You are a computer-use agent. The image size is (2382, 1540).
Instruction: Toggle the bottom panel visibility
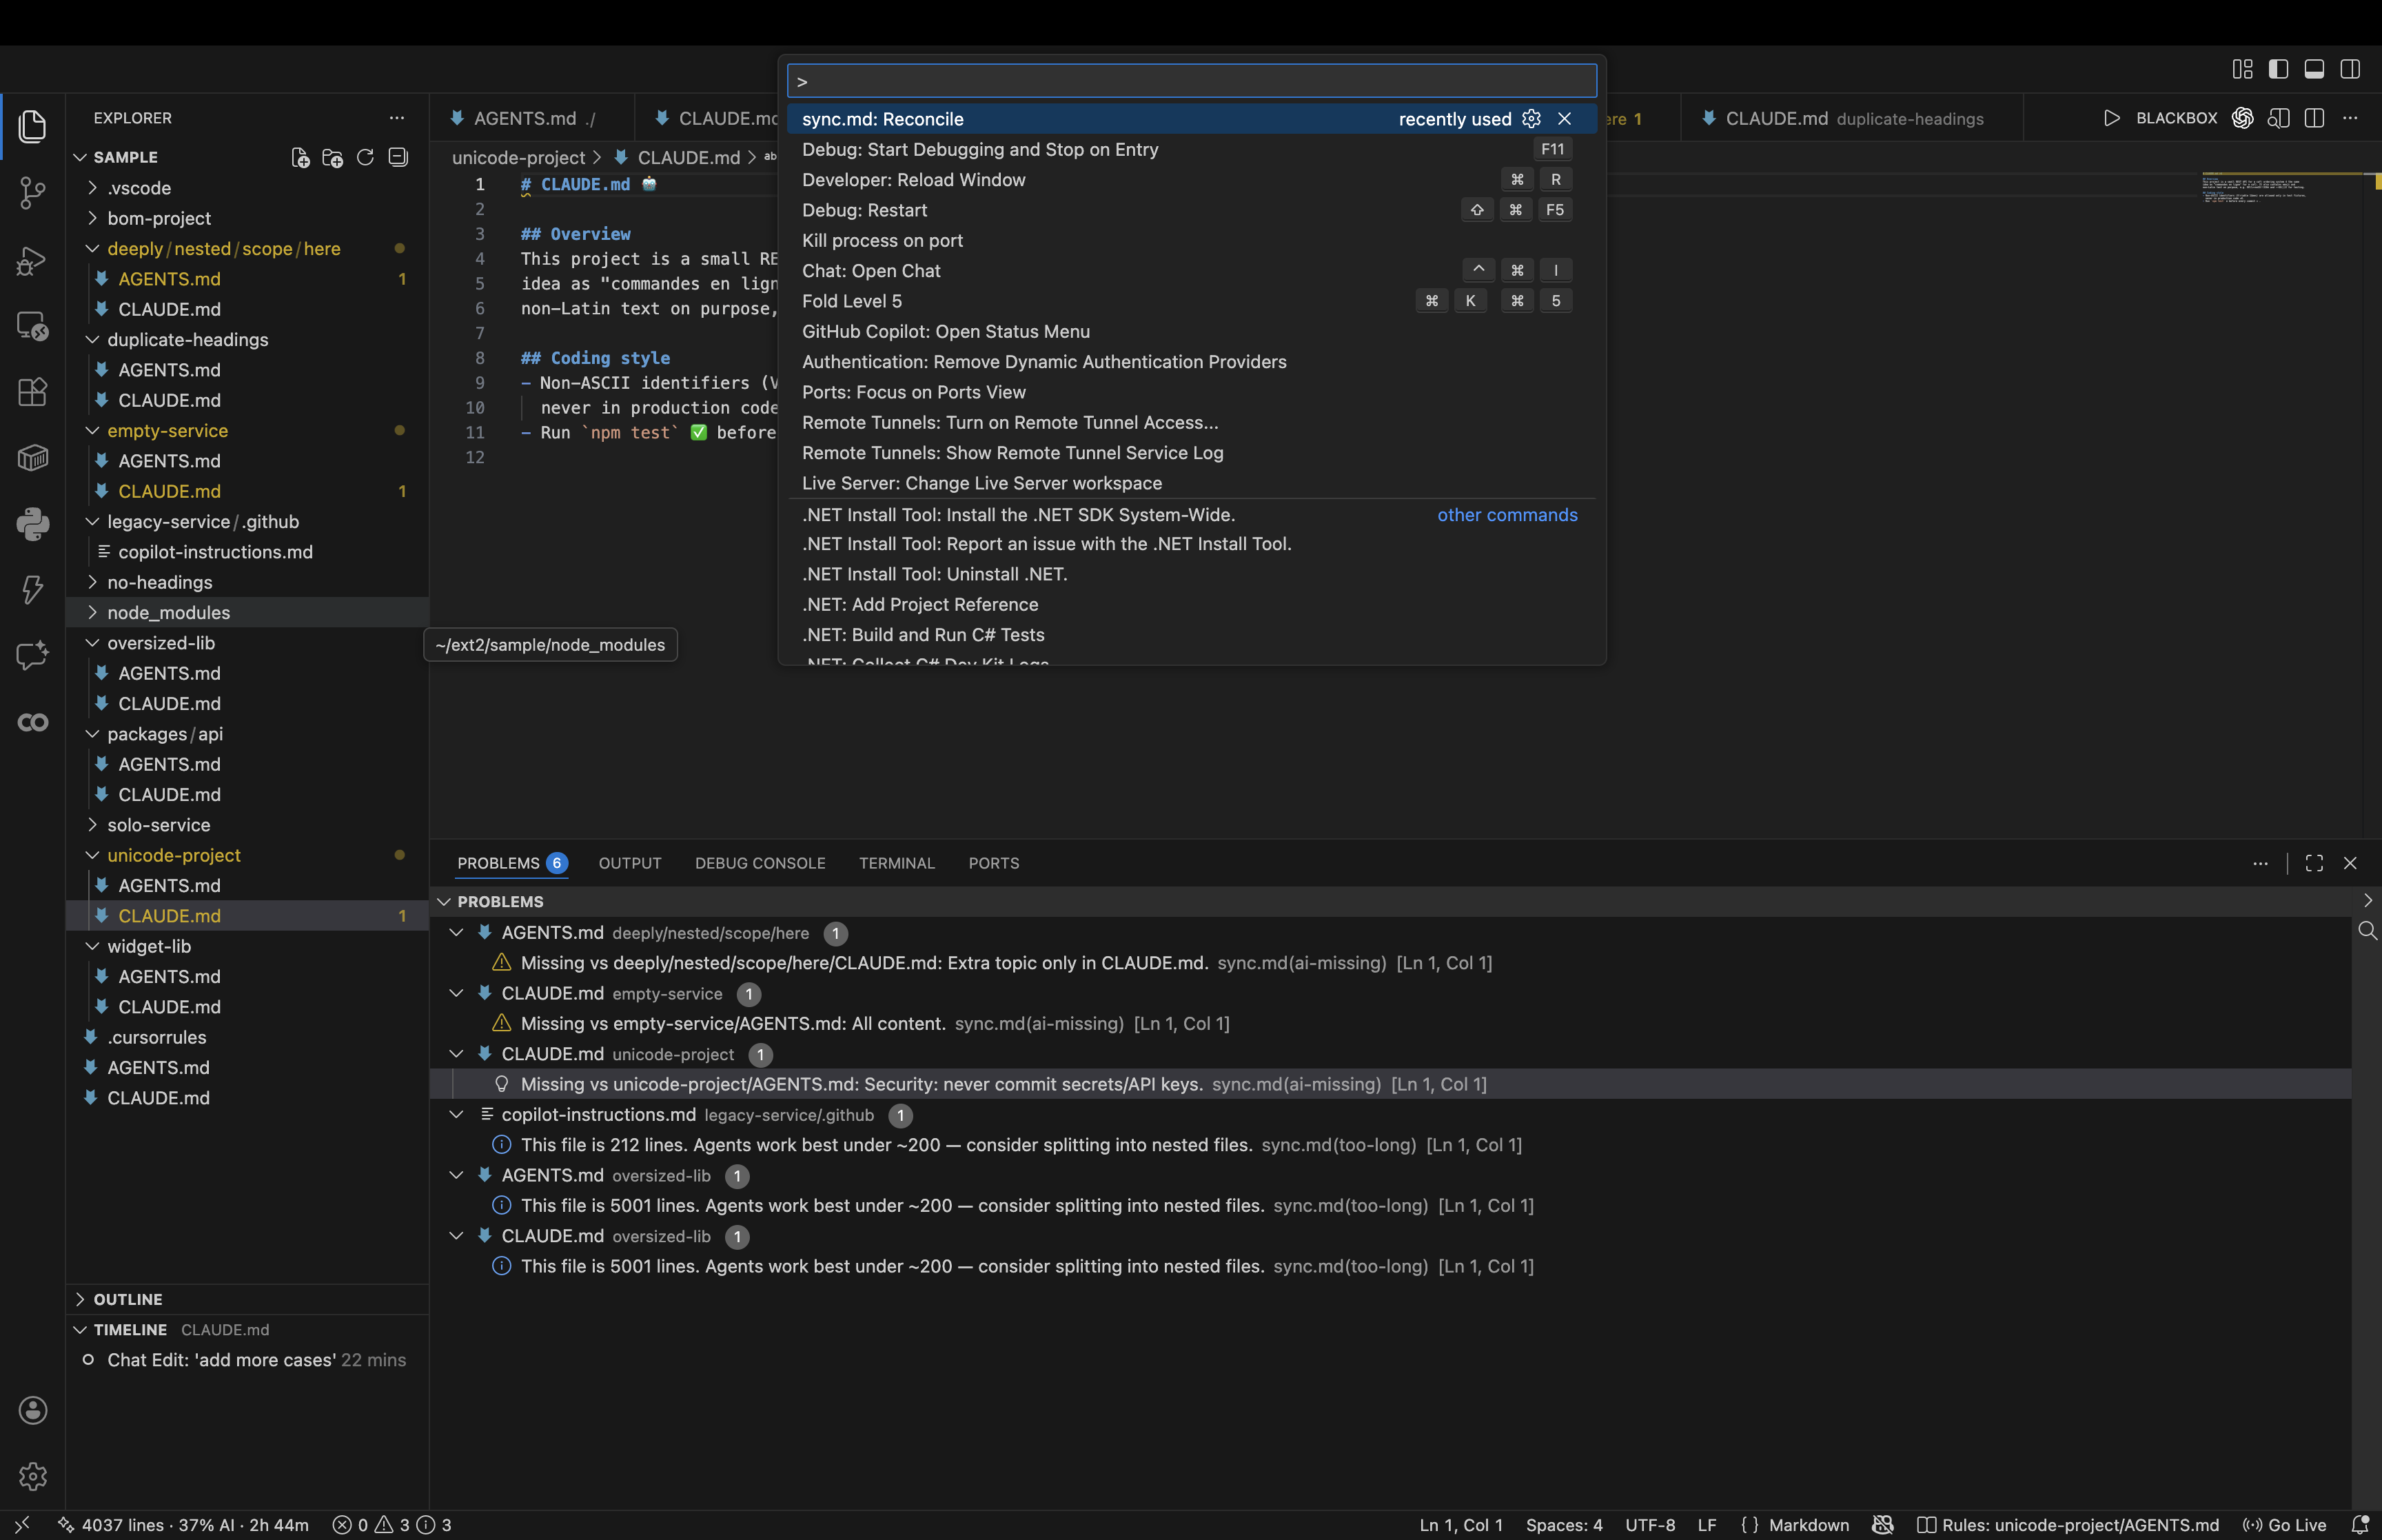(x=2314, y=69)
